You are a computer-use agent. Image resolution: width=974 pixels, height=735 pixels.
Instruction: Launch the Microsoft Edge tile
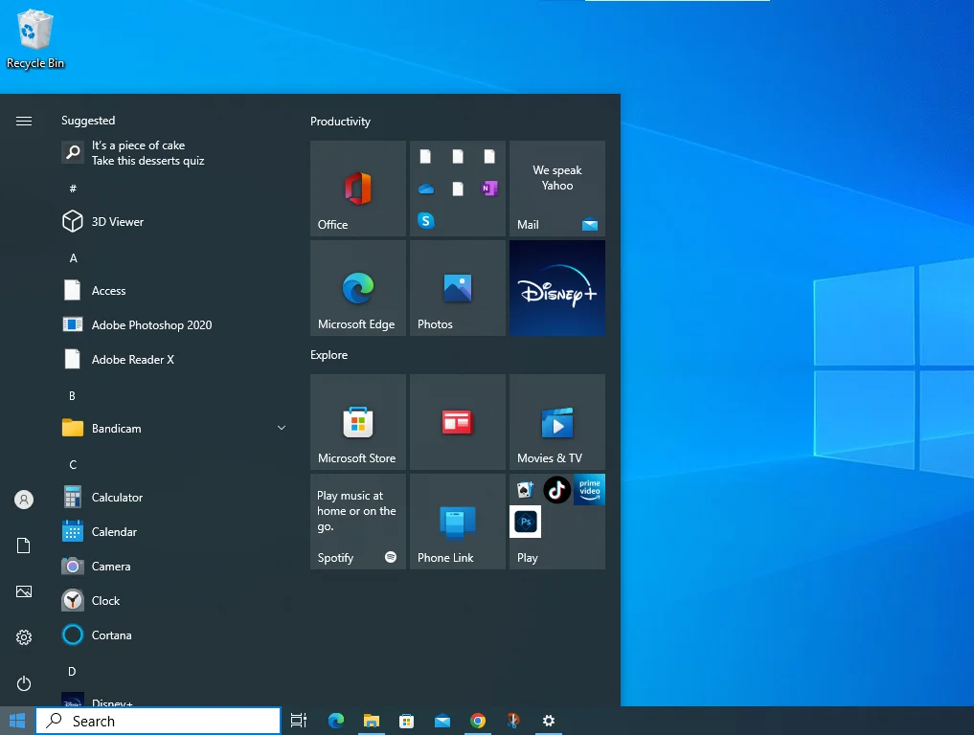tap(358, 288)
